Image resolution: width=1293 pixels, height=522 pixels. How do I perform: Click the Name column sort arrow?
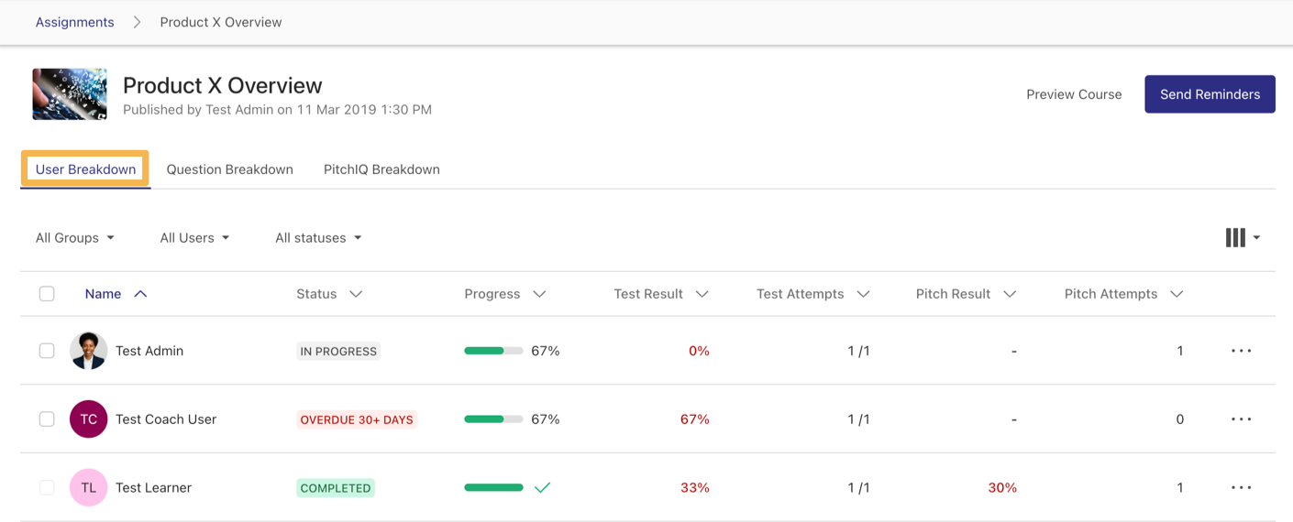(x=140, y=294)
